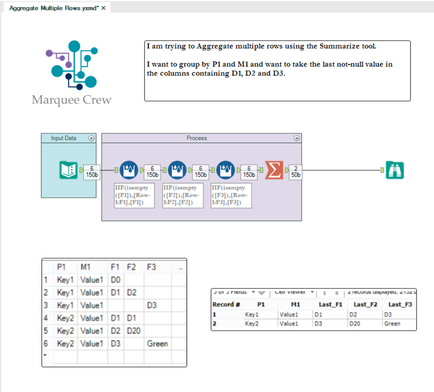Click the Marquee Crew logo image

[72, 73]
